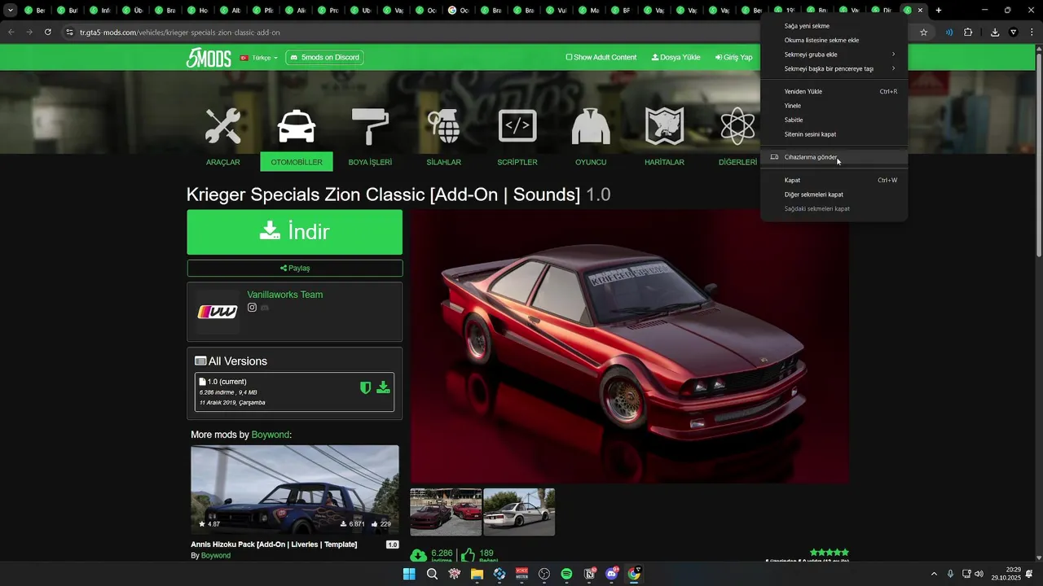Open the Windows Start menu

coord(410,574)
